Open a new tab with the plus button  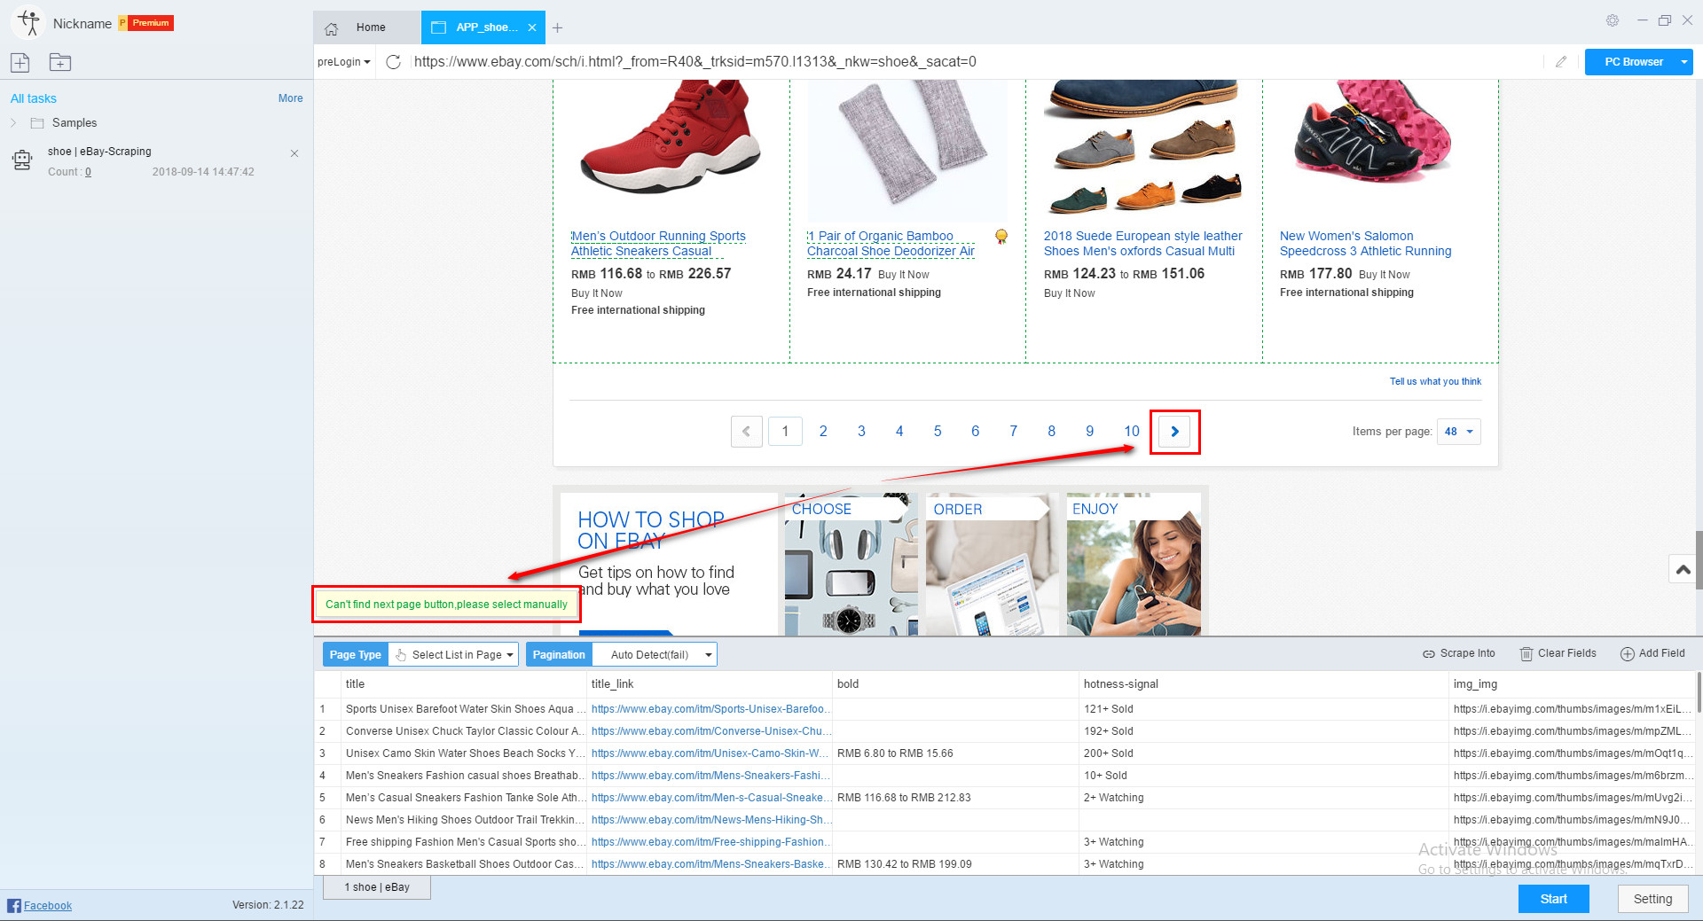click(x=557, y=27)
